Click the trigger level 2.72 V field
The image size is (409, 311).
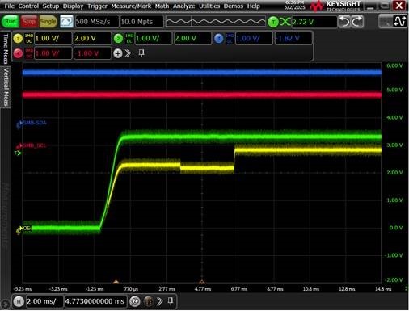pos(314,22)
